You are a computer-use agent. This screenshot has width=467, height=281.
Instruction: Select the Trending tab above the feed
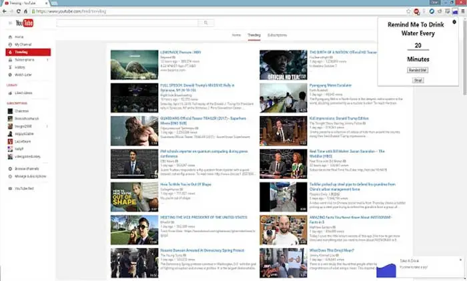point(254,35)
